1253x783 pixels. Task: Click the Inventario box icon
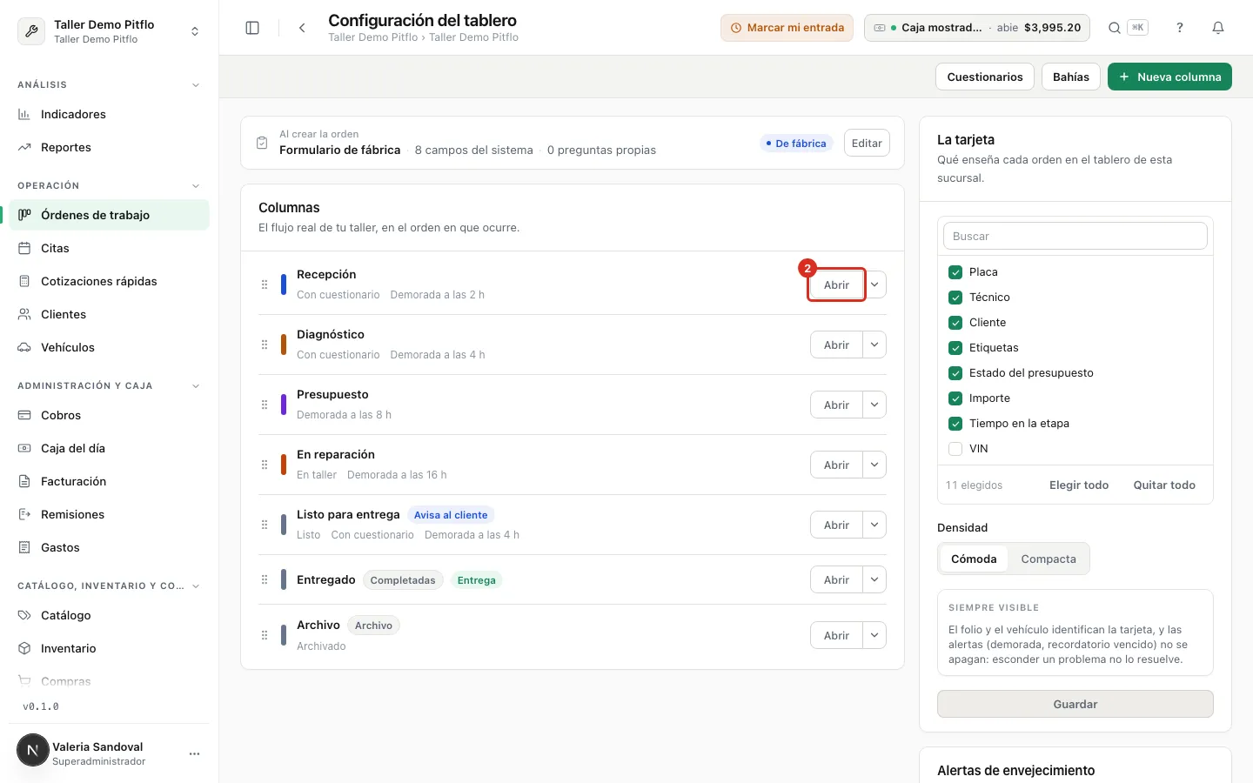(x=24, y=648)
